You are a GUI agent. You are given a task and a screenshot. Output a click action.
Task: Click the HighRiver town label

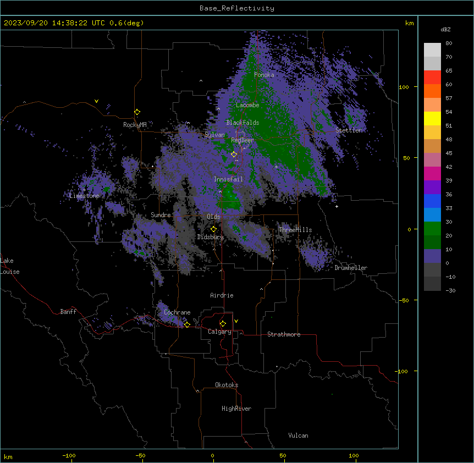[236, 409]
